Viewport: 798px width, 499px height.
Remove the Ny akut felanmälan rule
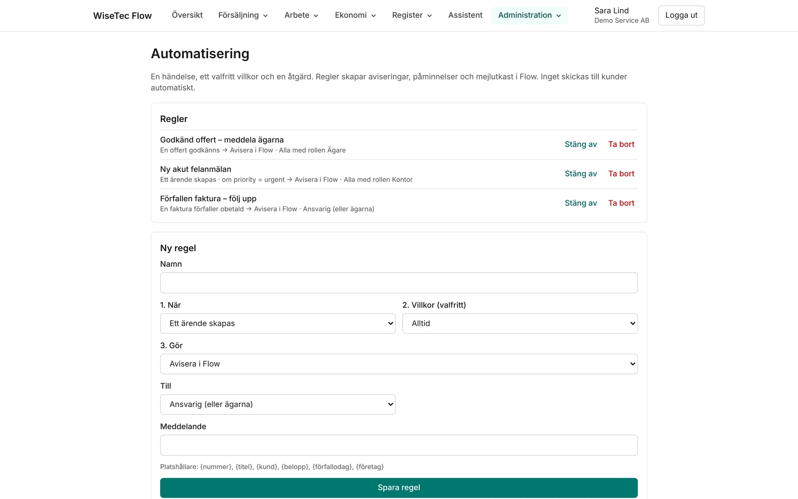(x=621, y=174)
